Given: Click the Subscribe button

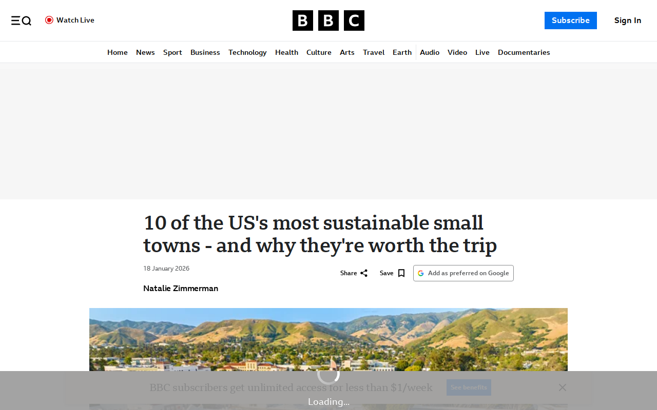Looking at the screenshot, I should point(571,20).
